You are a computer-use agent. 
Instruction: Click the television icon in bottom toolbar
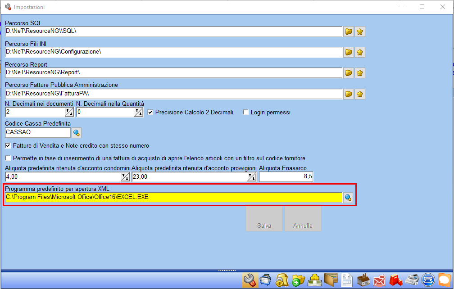(266, 280)
